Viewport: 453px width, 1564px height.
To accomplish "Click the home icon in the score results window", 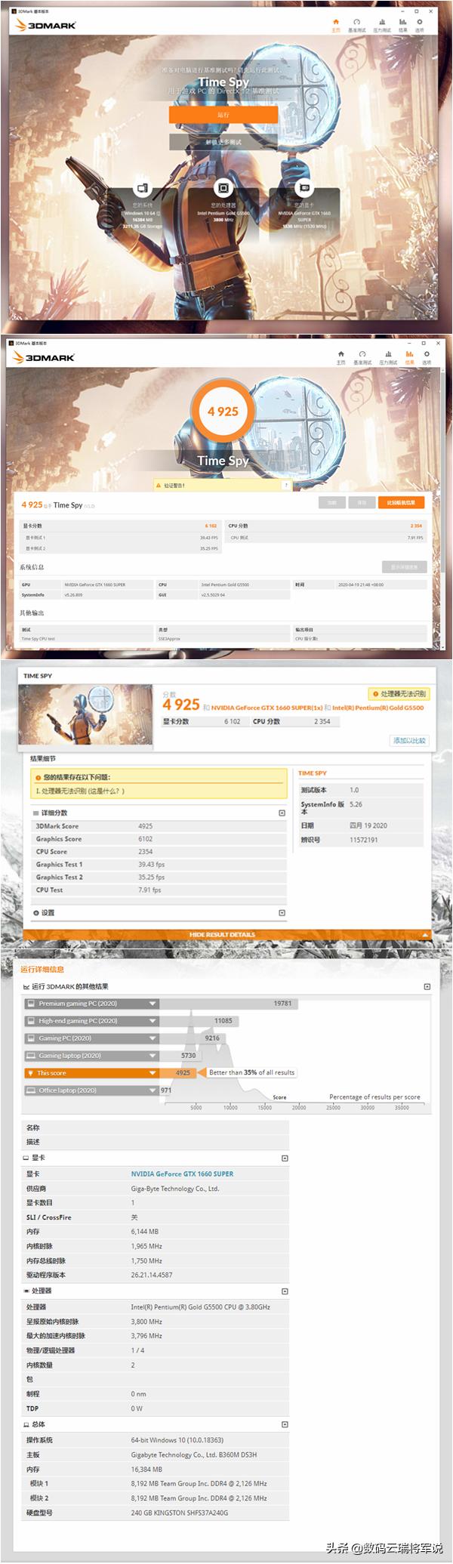I will click(x=341, y=353).
